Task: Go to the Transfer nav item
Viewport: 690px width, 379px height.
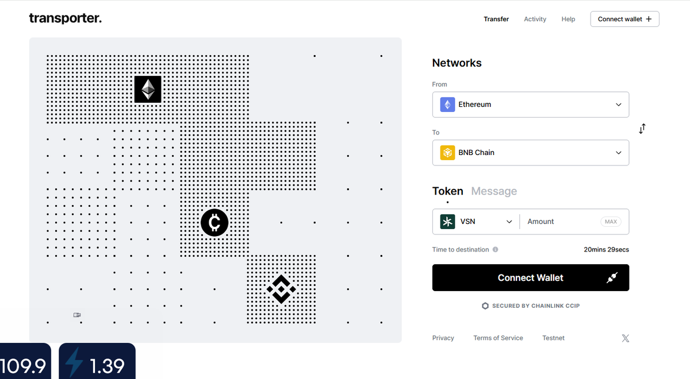Action: (496, 19)
